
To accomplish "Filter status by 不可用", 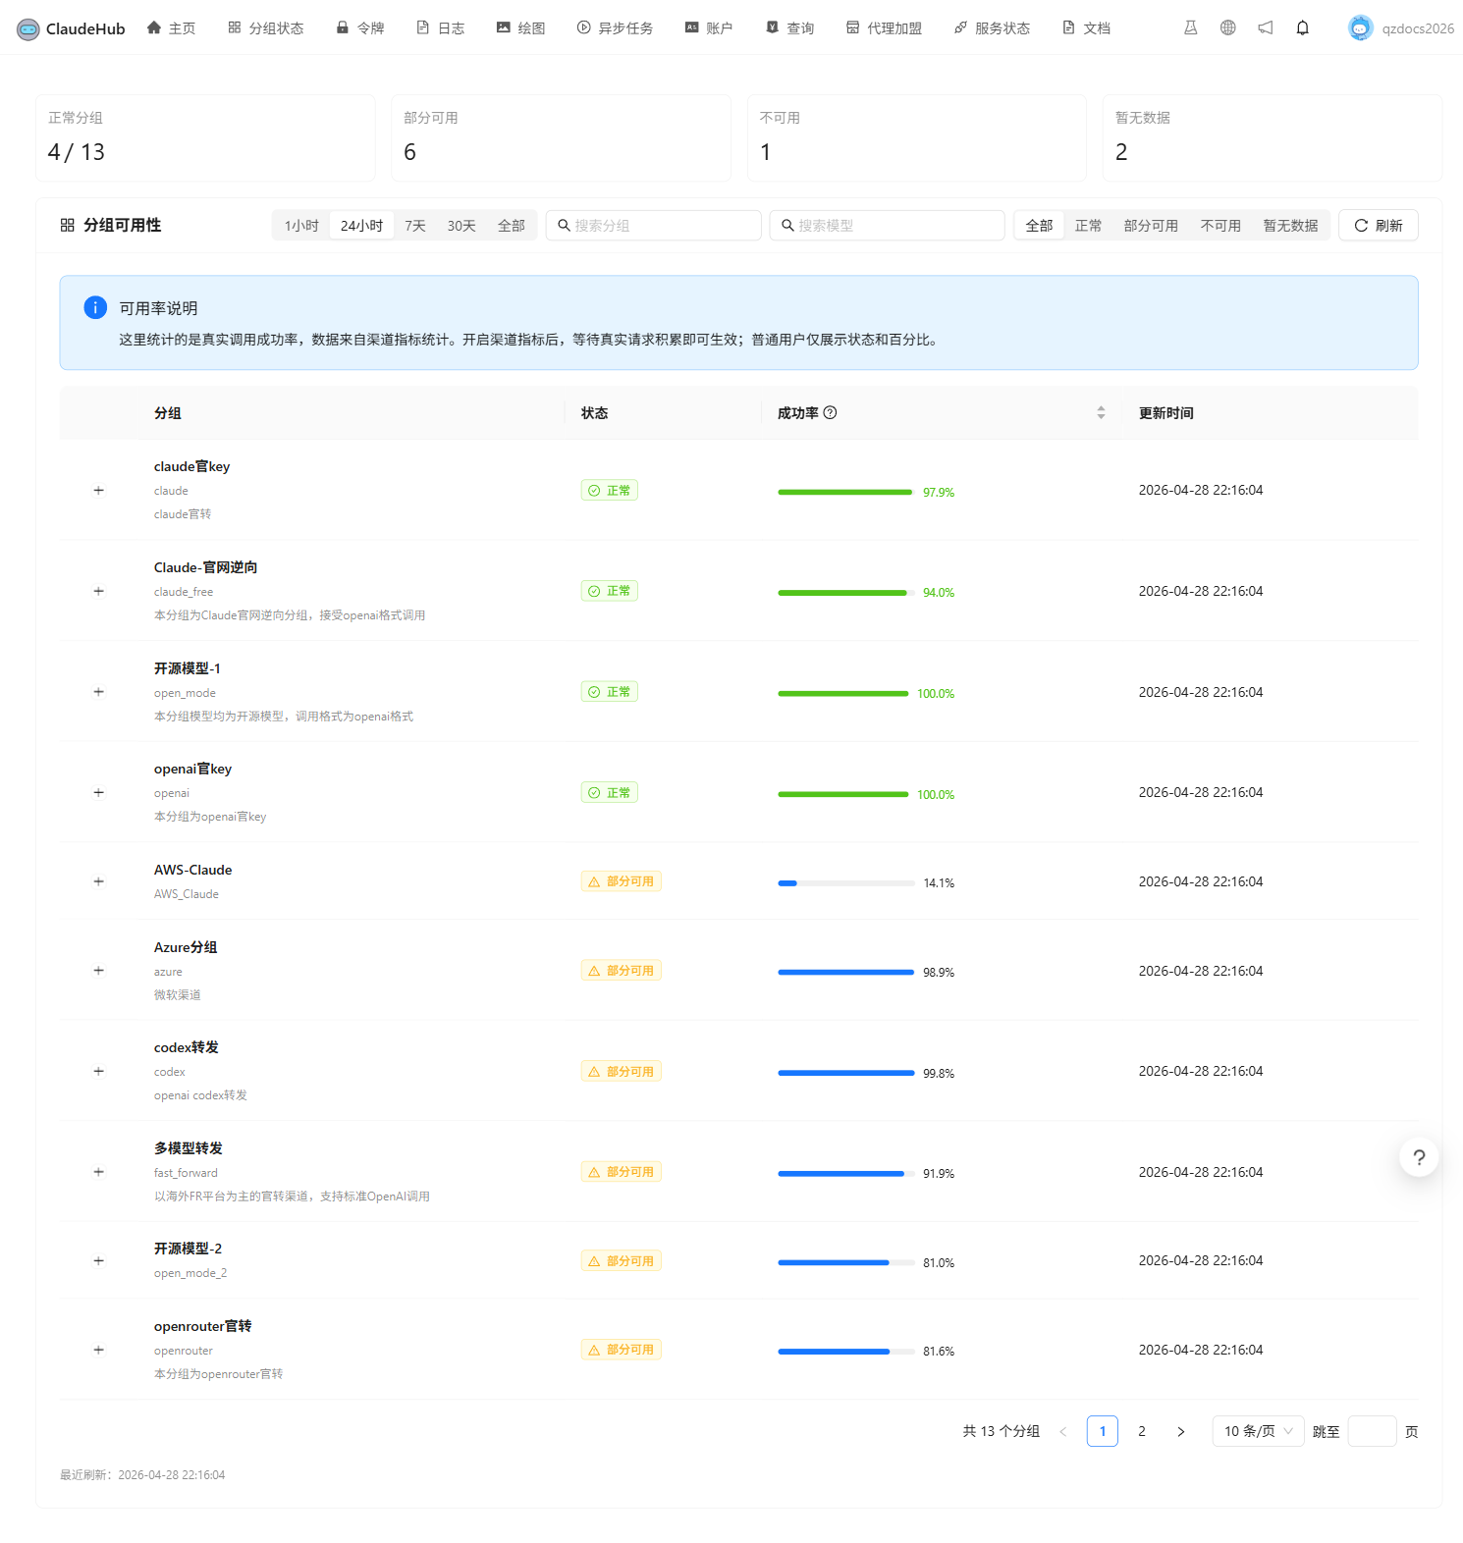I will pos(1220,226).
